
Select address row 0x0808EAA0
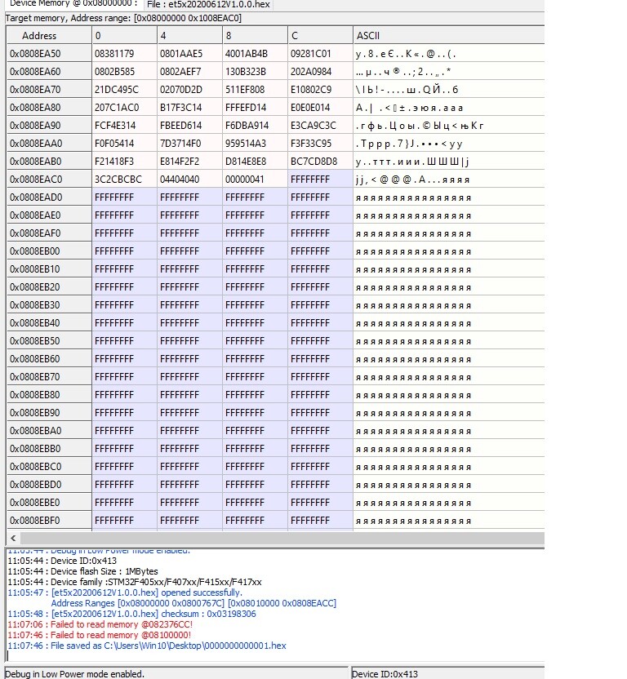[49, 144]
